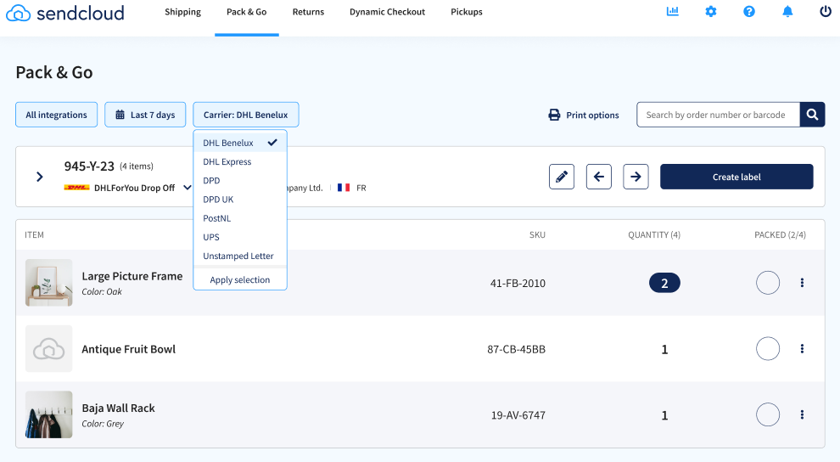The width and height of the screenshot is (840, 462).
Task: Click the SKU column header
Action: click(537, 234)
